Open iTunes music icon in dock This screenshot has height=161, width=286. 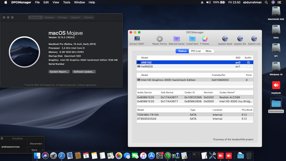[x=143, y=156]
